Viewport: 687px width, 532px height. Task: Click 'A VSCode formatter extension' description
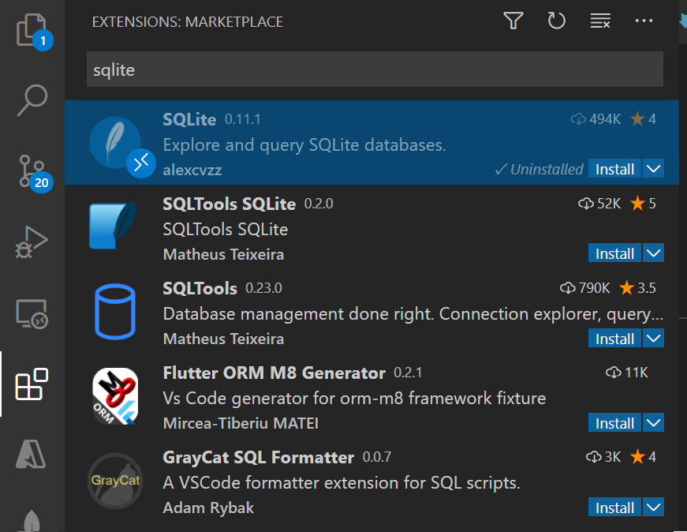pos(342,483)
